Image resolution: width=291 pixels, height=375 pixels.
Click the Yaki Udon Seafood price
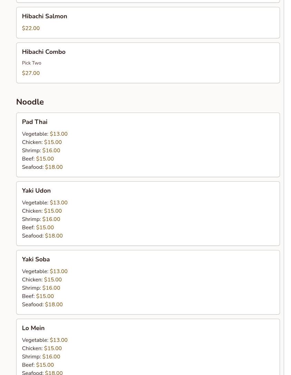pyautogui.click(x=54, y=236)
